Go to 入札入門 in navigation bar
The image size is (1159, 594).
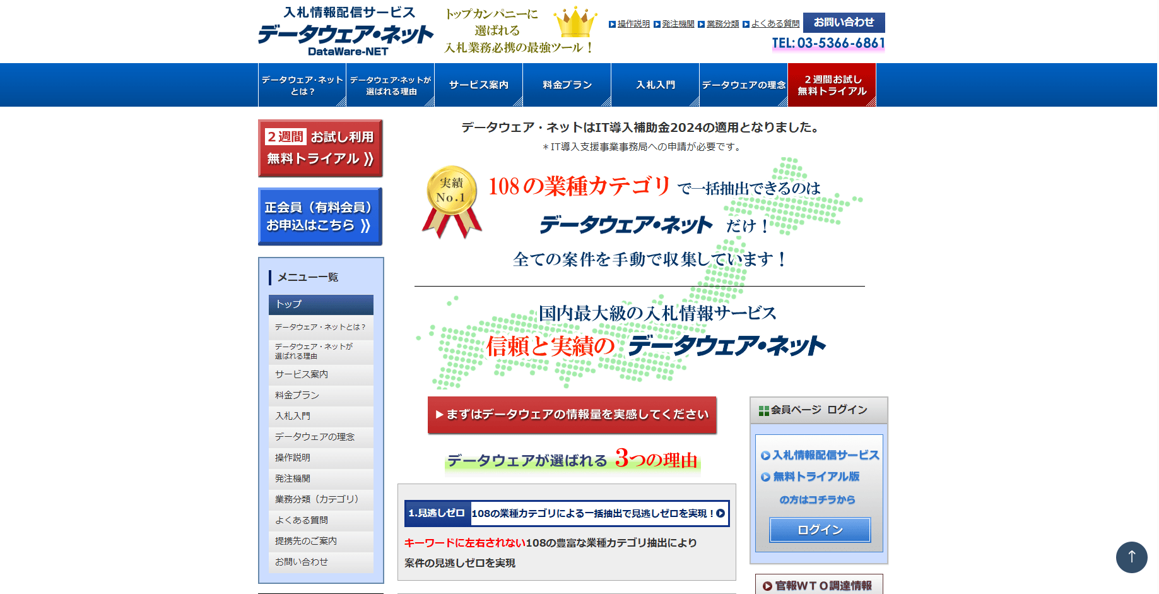655,85
